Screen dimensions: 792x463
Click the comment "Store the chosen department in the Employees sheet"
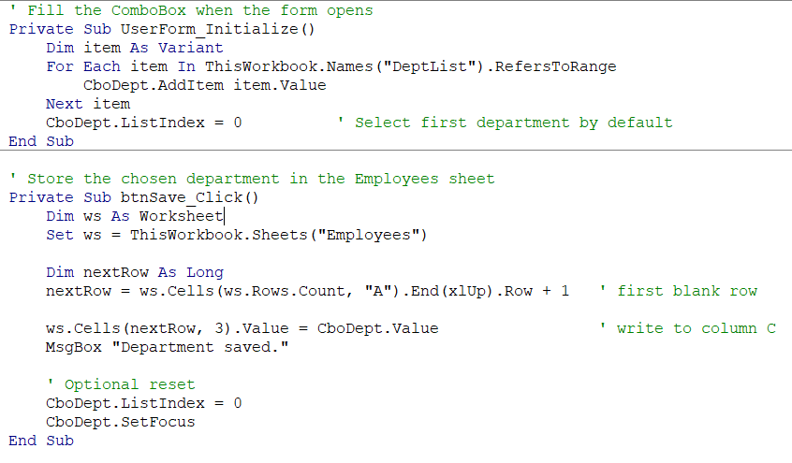[252, 179]
